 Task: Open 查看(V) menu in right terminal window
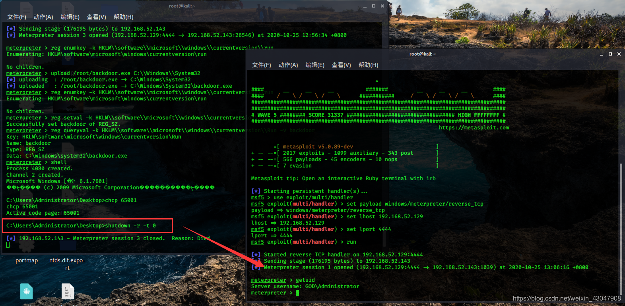[342, 65]
